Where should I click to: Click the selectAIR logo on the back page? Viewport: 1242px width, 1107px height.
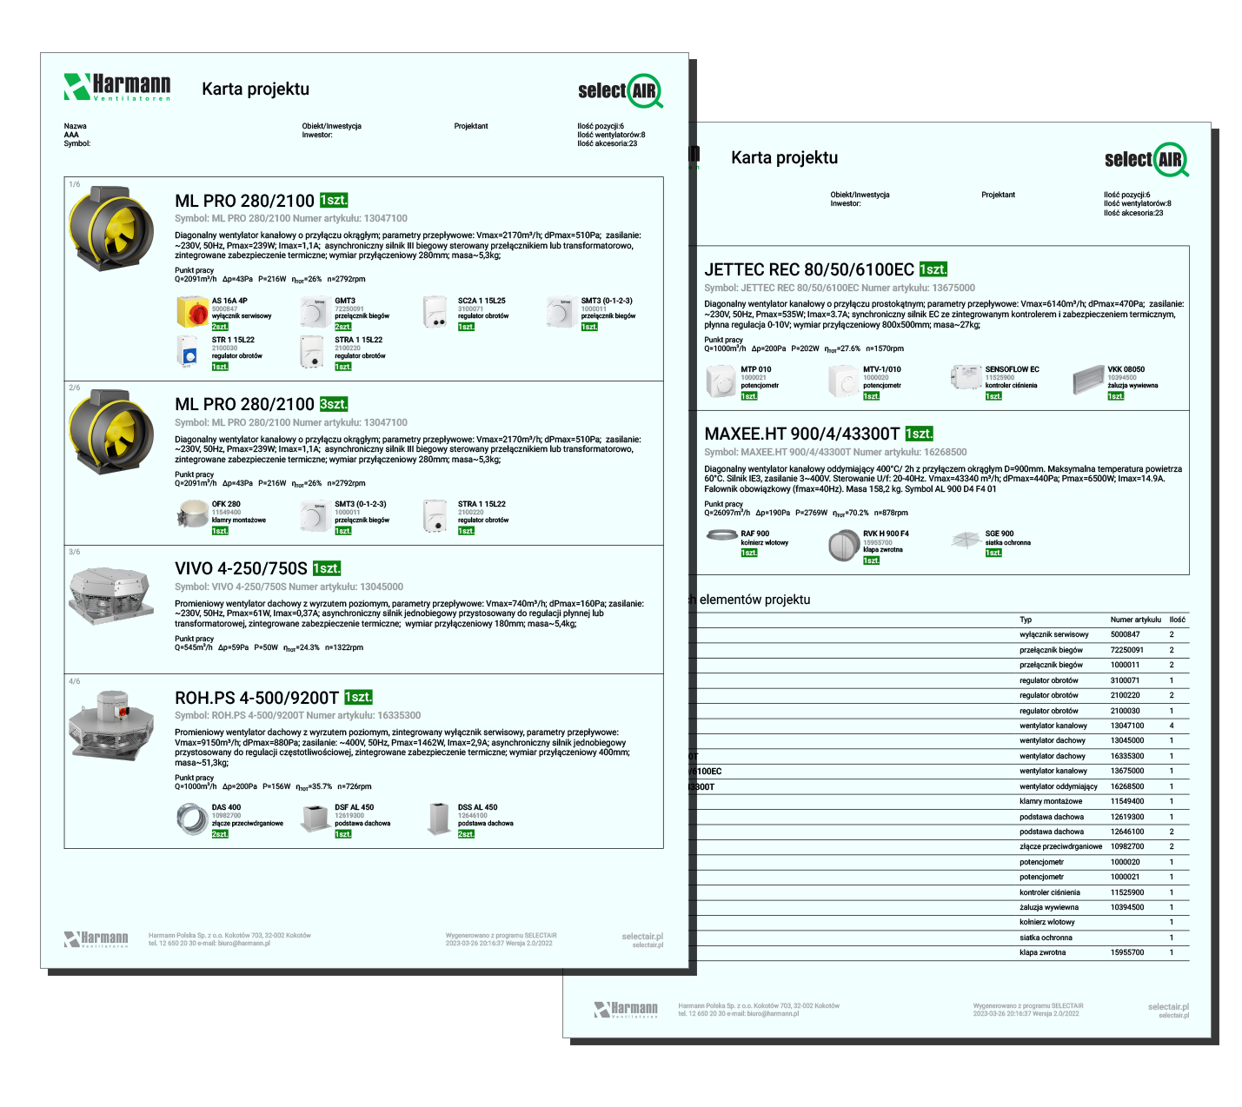pyautogui.click(x=1146, y=160)
